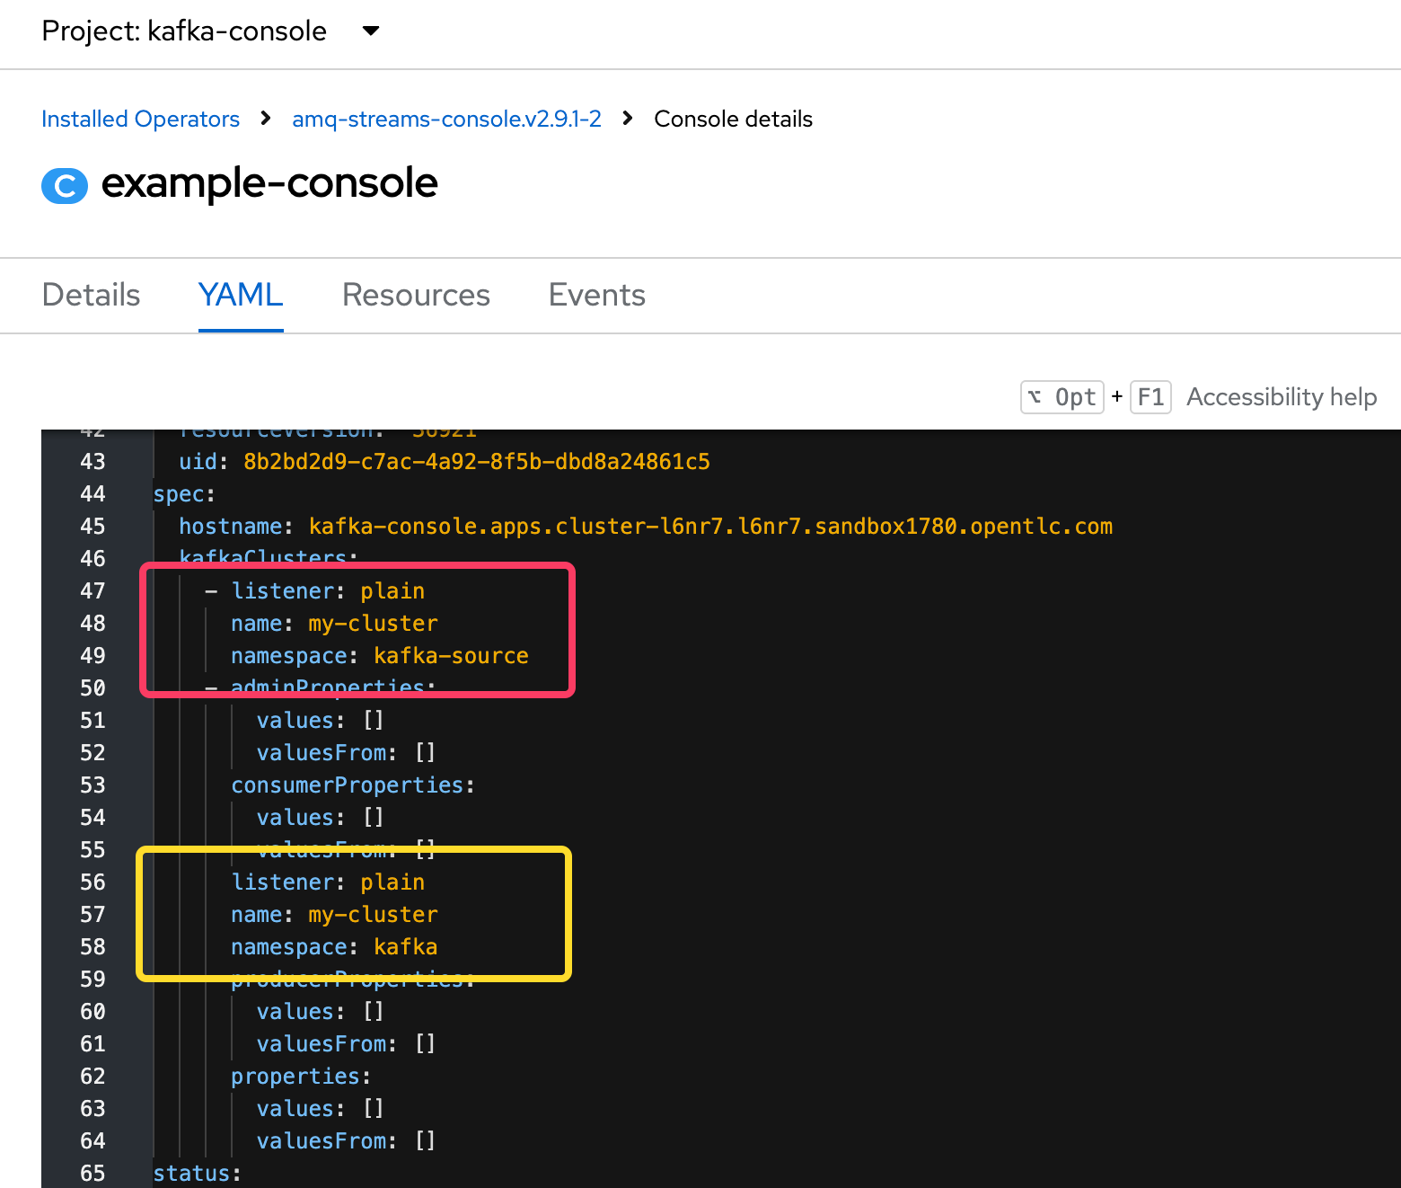The image size is (1401, 1188).
Task: Click line number 56 in gutter
Action: pos(93,882)
